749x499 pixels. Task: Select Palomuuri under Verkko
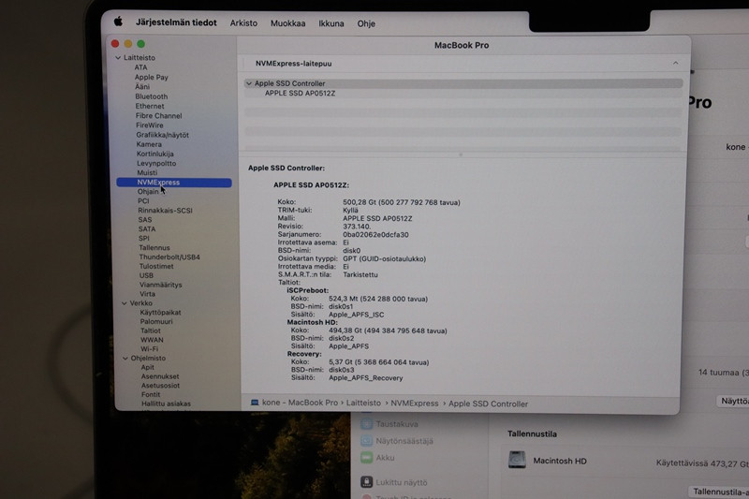coord(156,321)
